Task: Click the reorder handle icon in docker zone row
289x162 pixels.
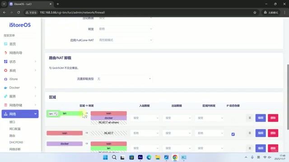Action: 250,148
